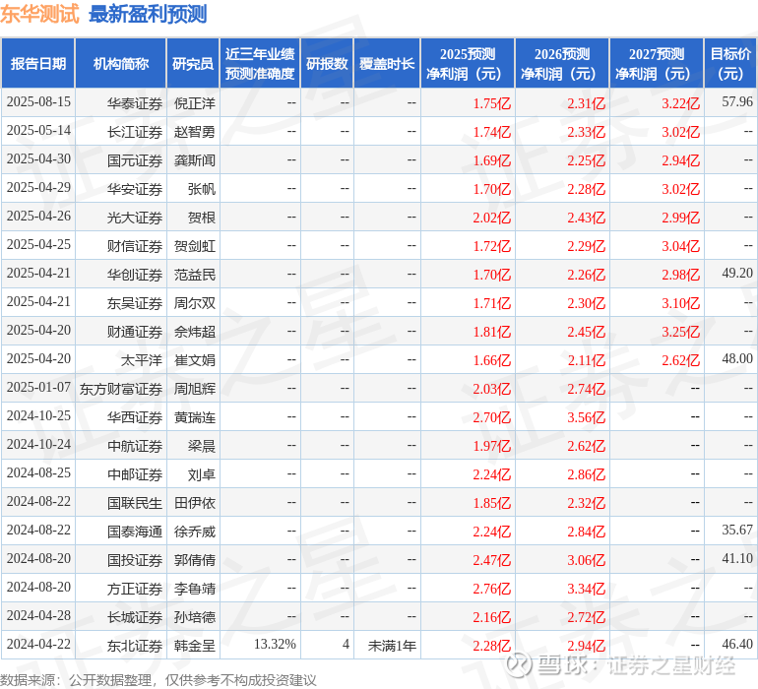Select researcher 龚斯闻
The width and height of the screenshot is (758, 689).
coord(195,160)
